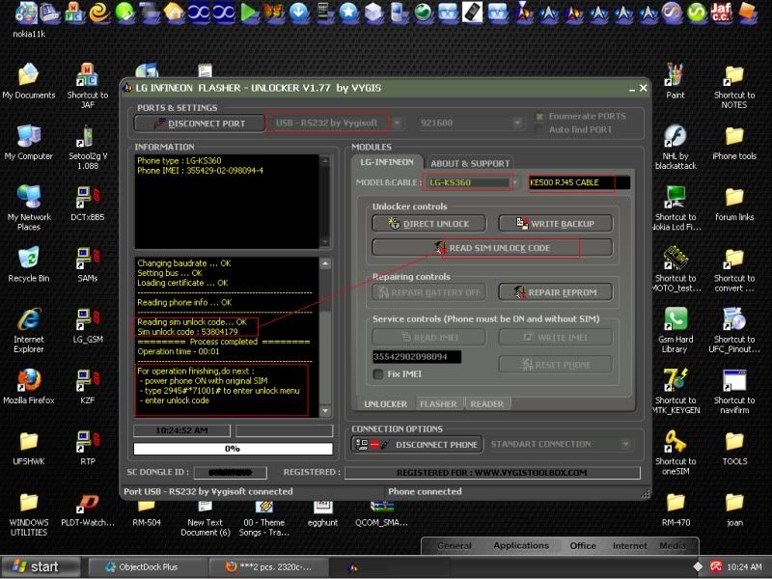772x579 pixels.
Task: Expand the STANDART CONNECTION dropdown
Action: pyautogui.click(x=625, y=444)
